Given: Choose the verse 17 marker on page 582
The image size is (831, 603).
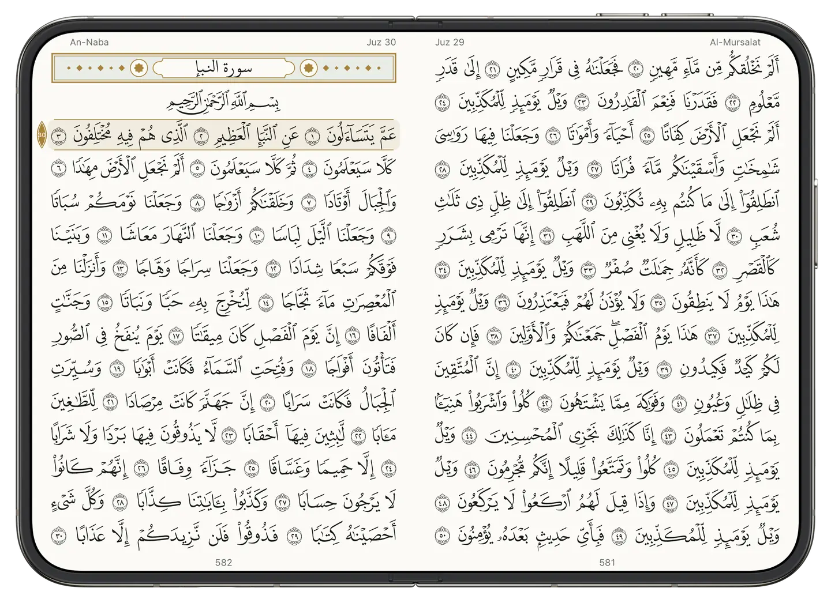Looking at the screenshot, I should 176,336.
